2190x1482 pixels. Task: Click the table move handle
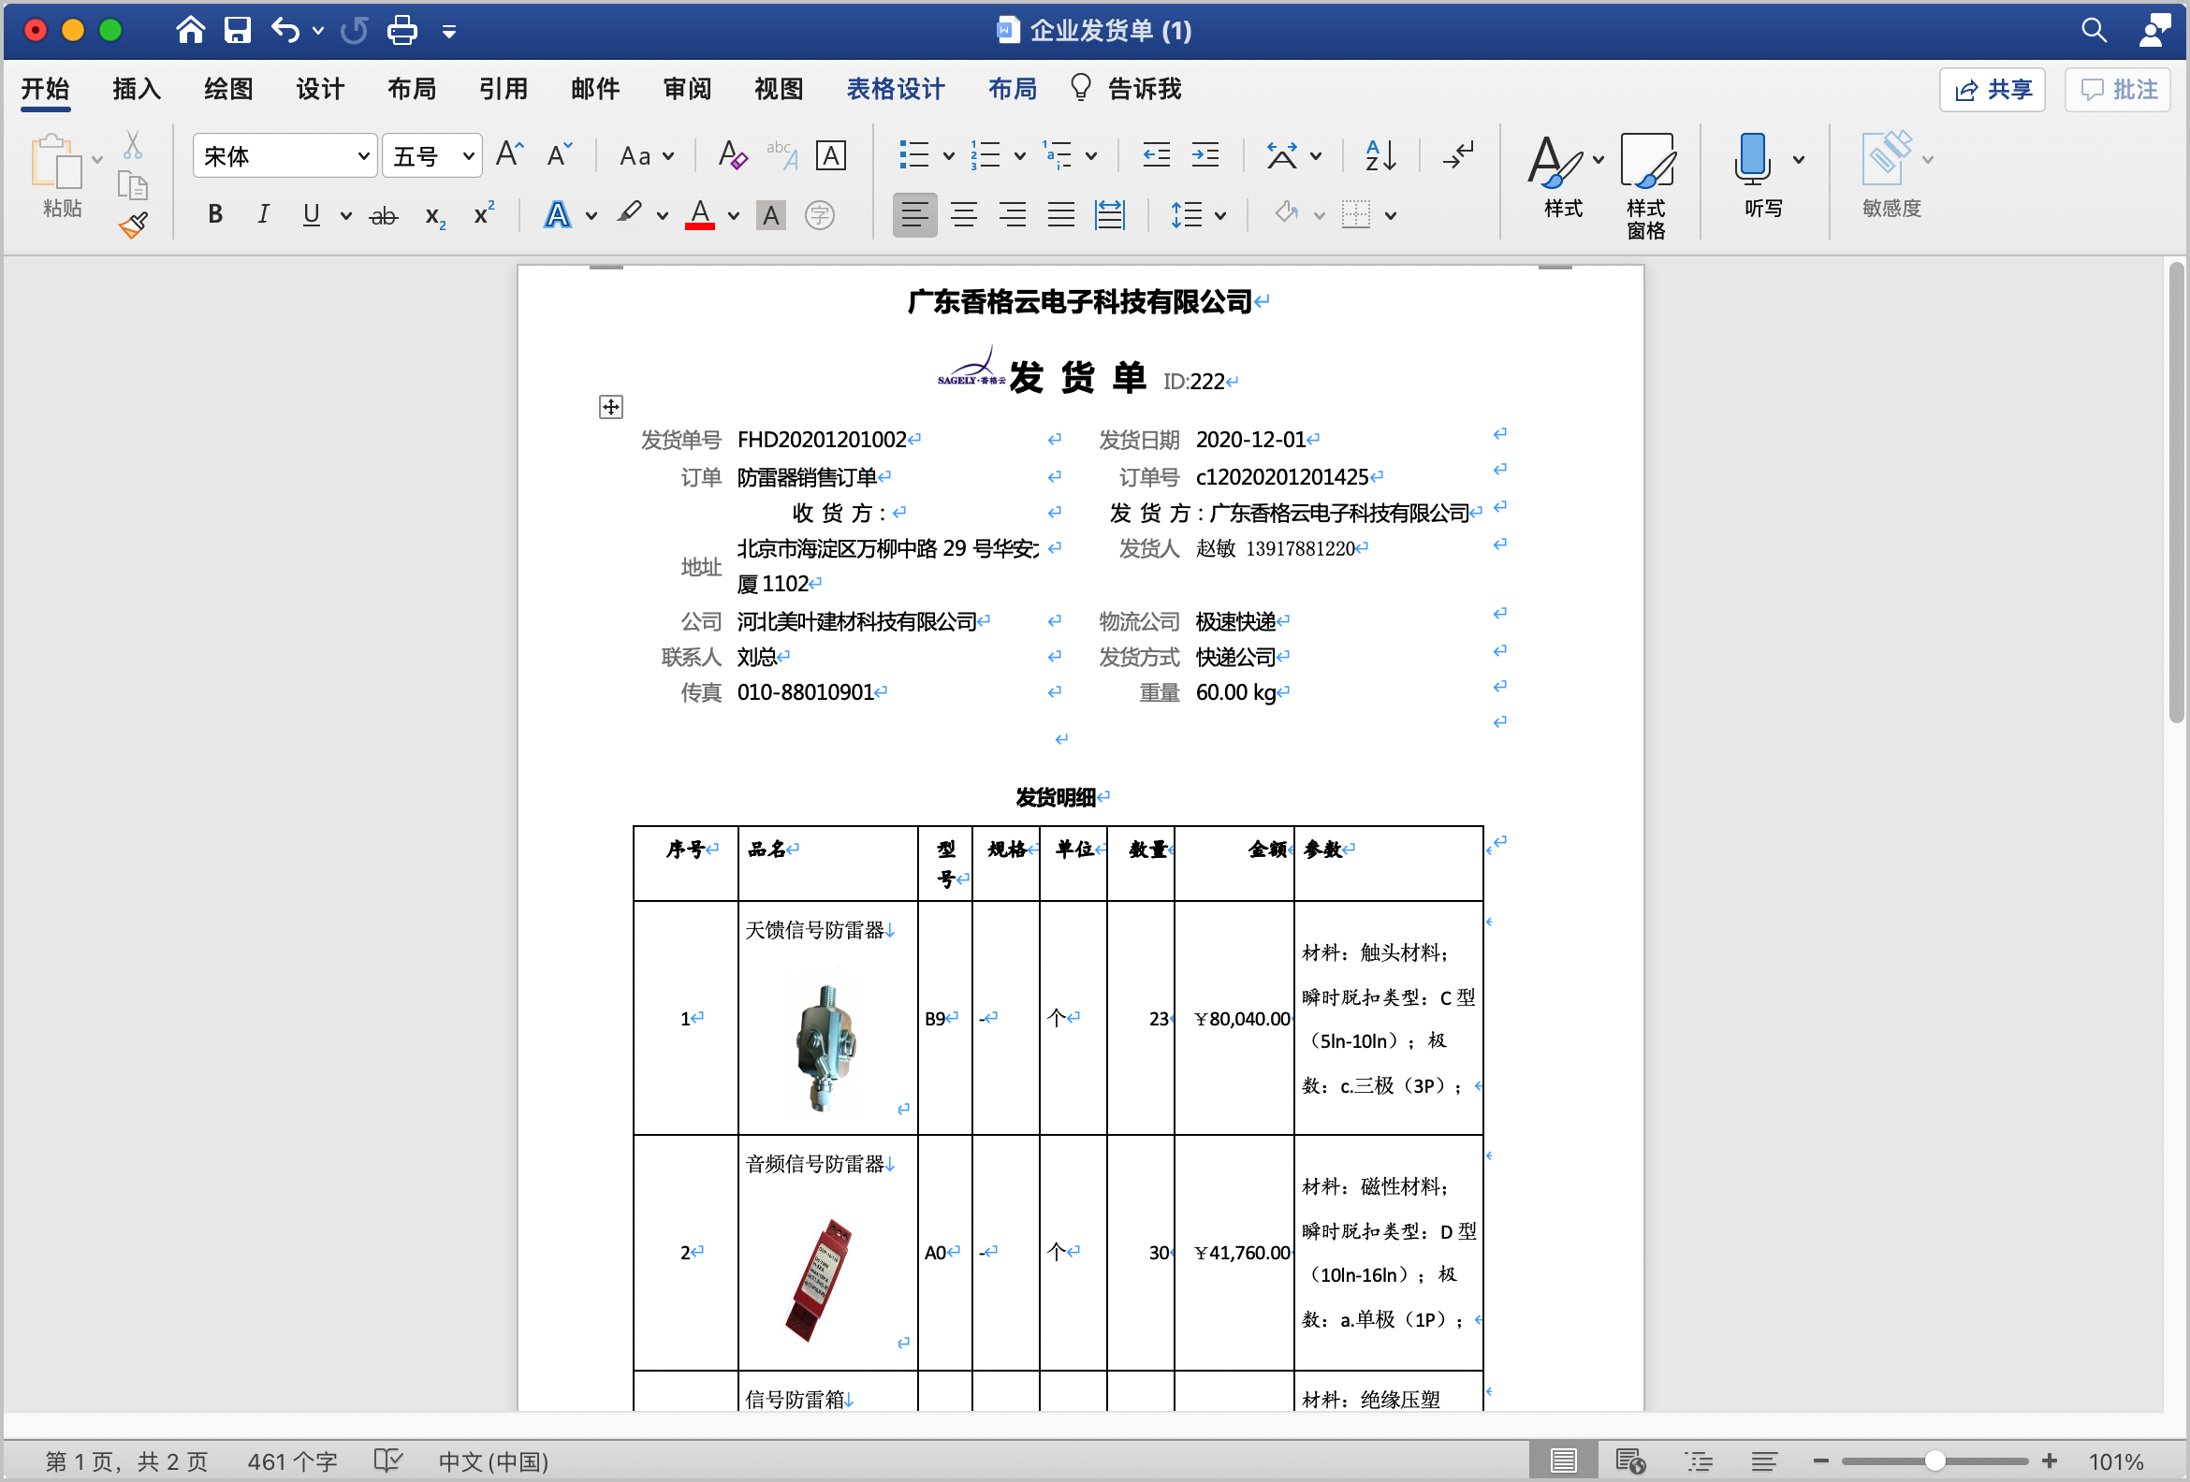(x=610, y=406)
